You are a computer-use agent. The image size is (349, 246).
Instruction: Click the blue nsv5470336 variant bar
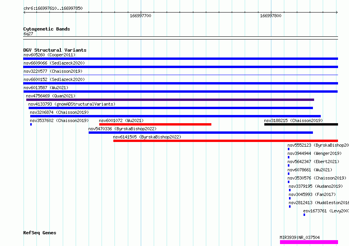click(x=201, y=133)
